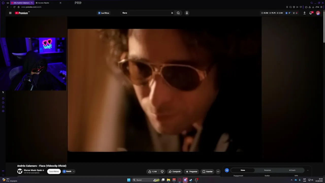Go to YouTube Premium home logo
This screenshot has height=183, width=325.
click(21, 13)
